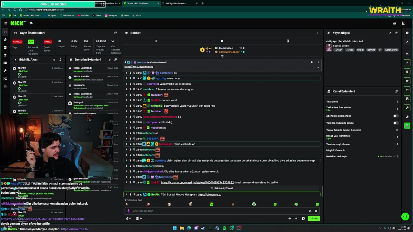Open the trophy achievements icon in left sidebar
This screenshot has height=232, width=413.
point(5,55)
